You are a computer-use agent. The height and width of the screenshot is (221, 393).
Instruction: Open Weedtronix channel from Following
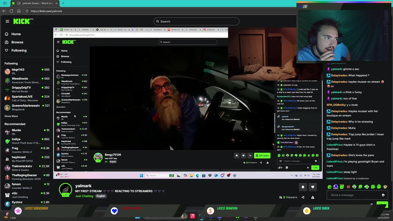pyautogui.click(x=27, y=80)
